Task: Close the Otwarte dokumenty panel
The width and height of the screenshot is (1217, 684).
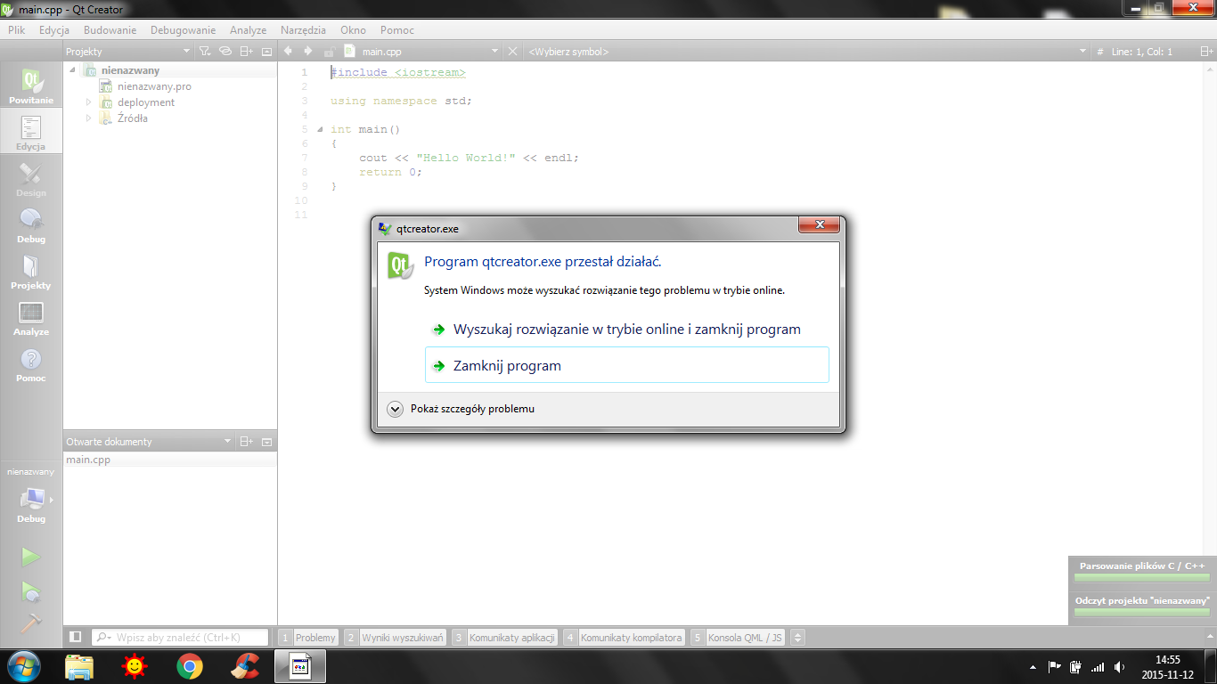Action: pyautogui.click(x=266, y=442)
